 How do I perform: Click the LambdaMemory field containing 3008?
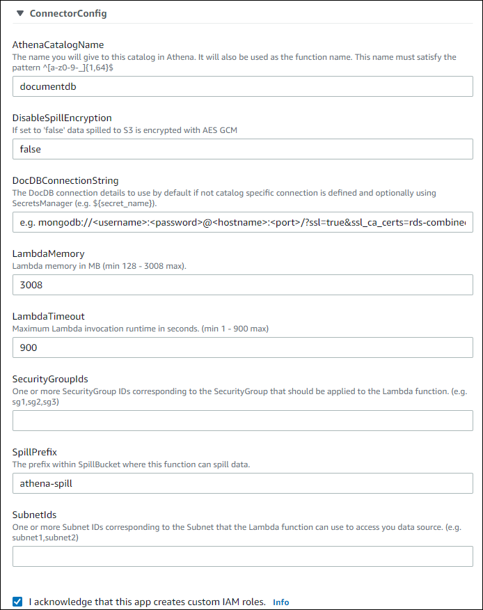point(241,284)
